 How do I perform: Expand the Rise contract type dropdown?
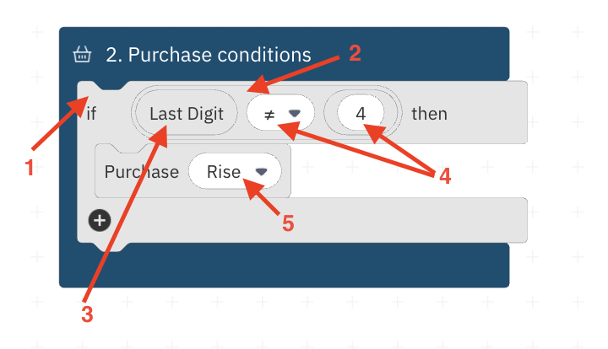[235, 171]
